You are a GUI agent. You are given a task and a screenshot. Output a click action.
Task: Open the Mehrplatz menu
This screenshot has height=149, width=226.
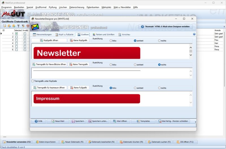click(107, 7)
